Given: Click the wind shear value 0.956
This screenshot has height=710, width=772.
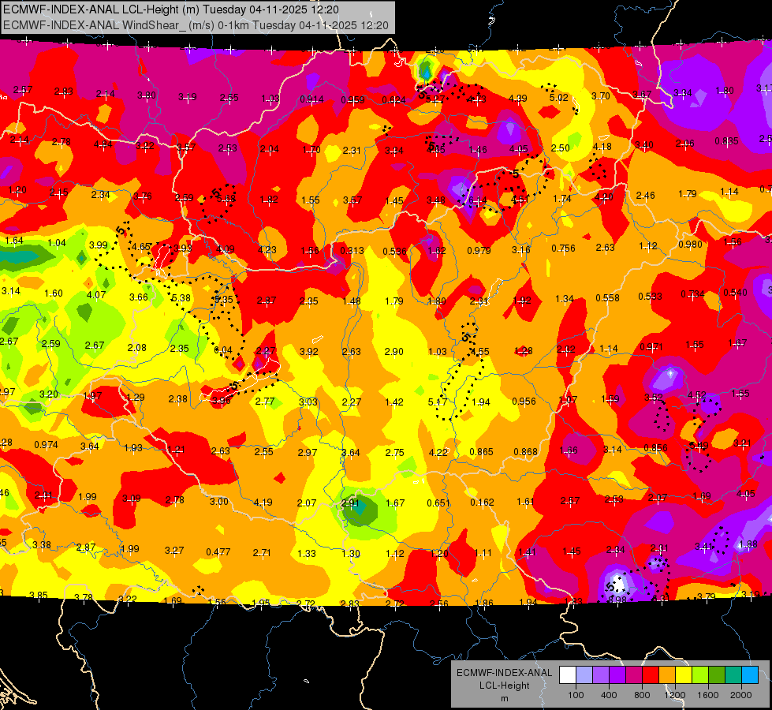Looking at the screenshot, I should (x=524, y=401).
